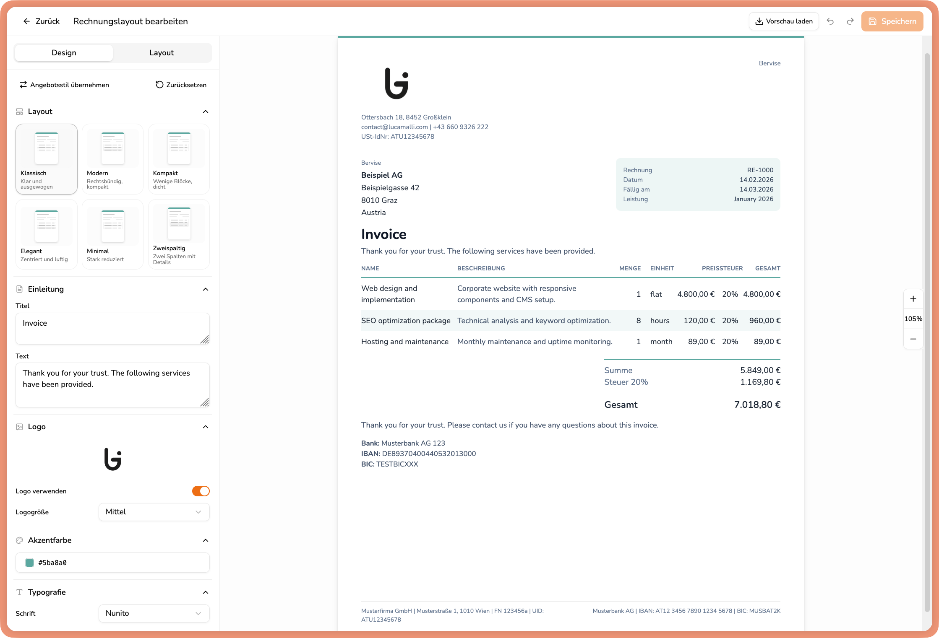Image resolution: width=939 pixels, height=638 pixels.
Task: Click the undo arrow icon
Action: point(830,21)
